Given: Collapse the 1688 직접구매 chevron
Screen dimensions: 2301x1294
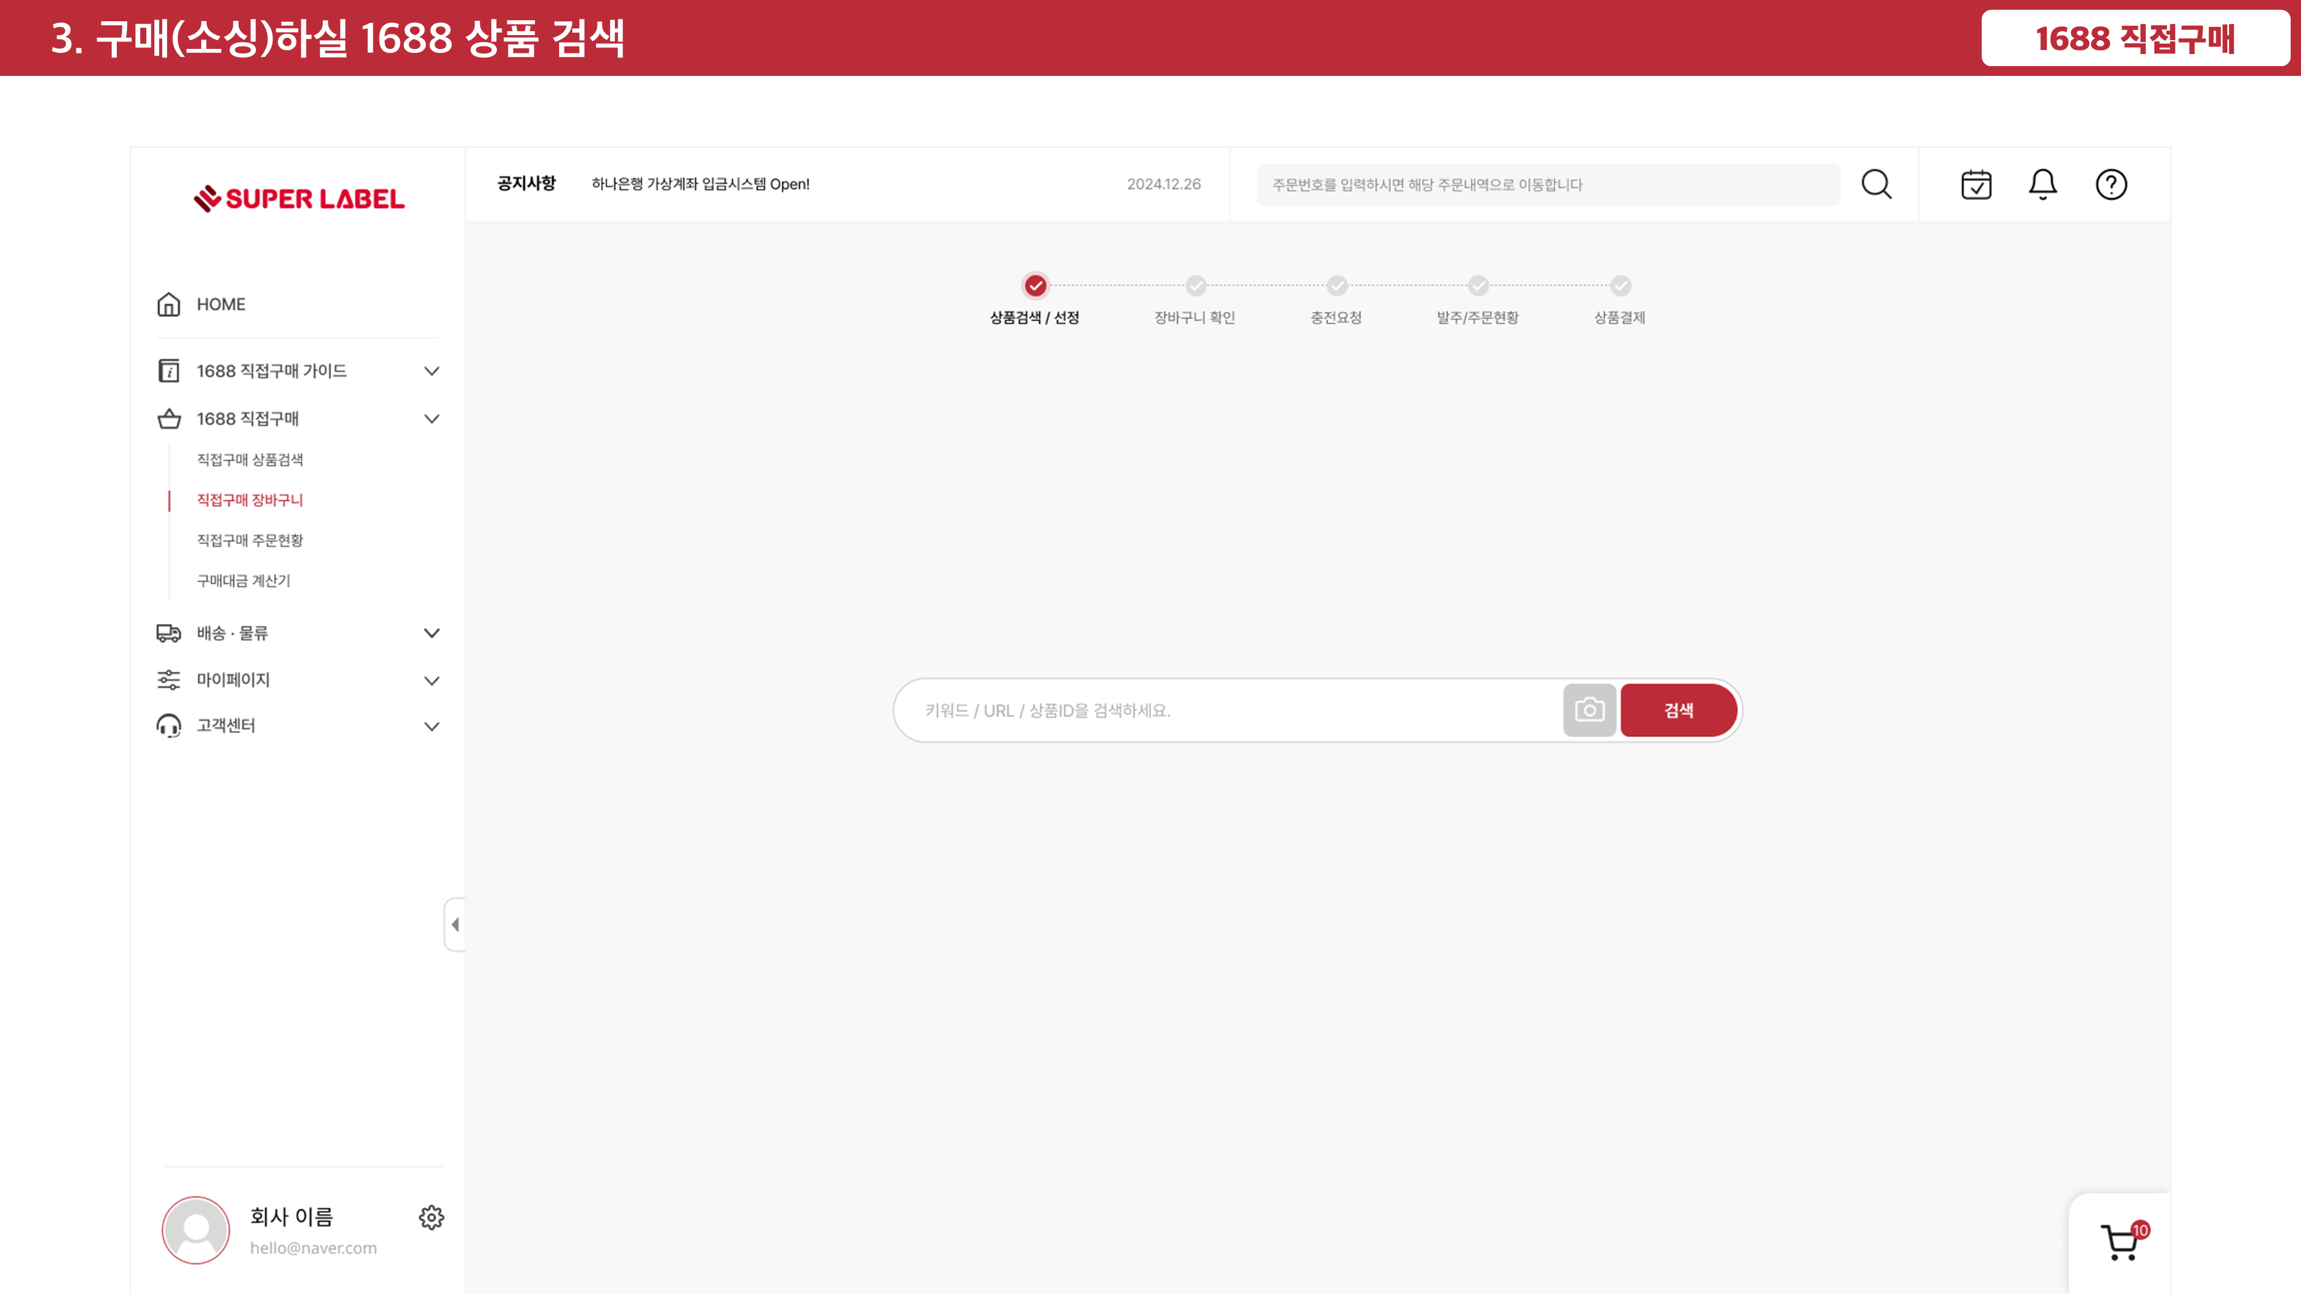Looking at the screenshot, I should [x=431, y=419].
